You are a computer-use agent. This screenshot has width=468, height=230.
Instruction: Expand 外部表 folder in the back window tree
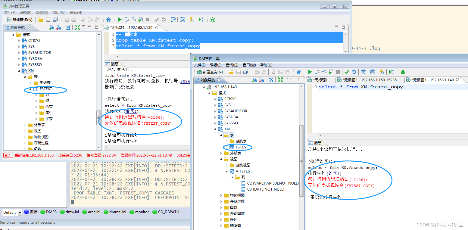pyautogui.click(x=25, y=125)
